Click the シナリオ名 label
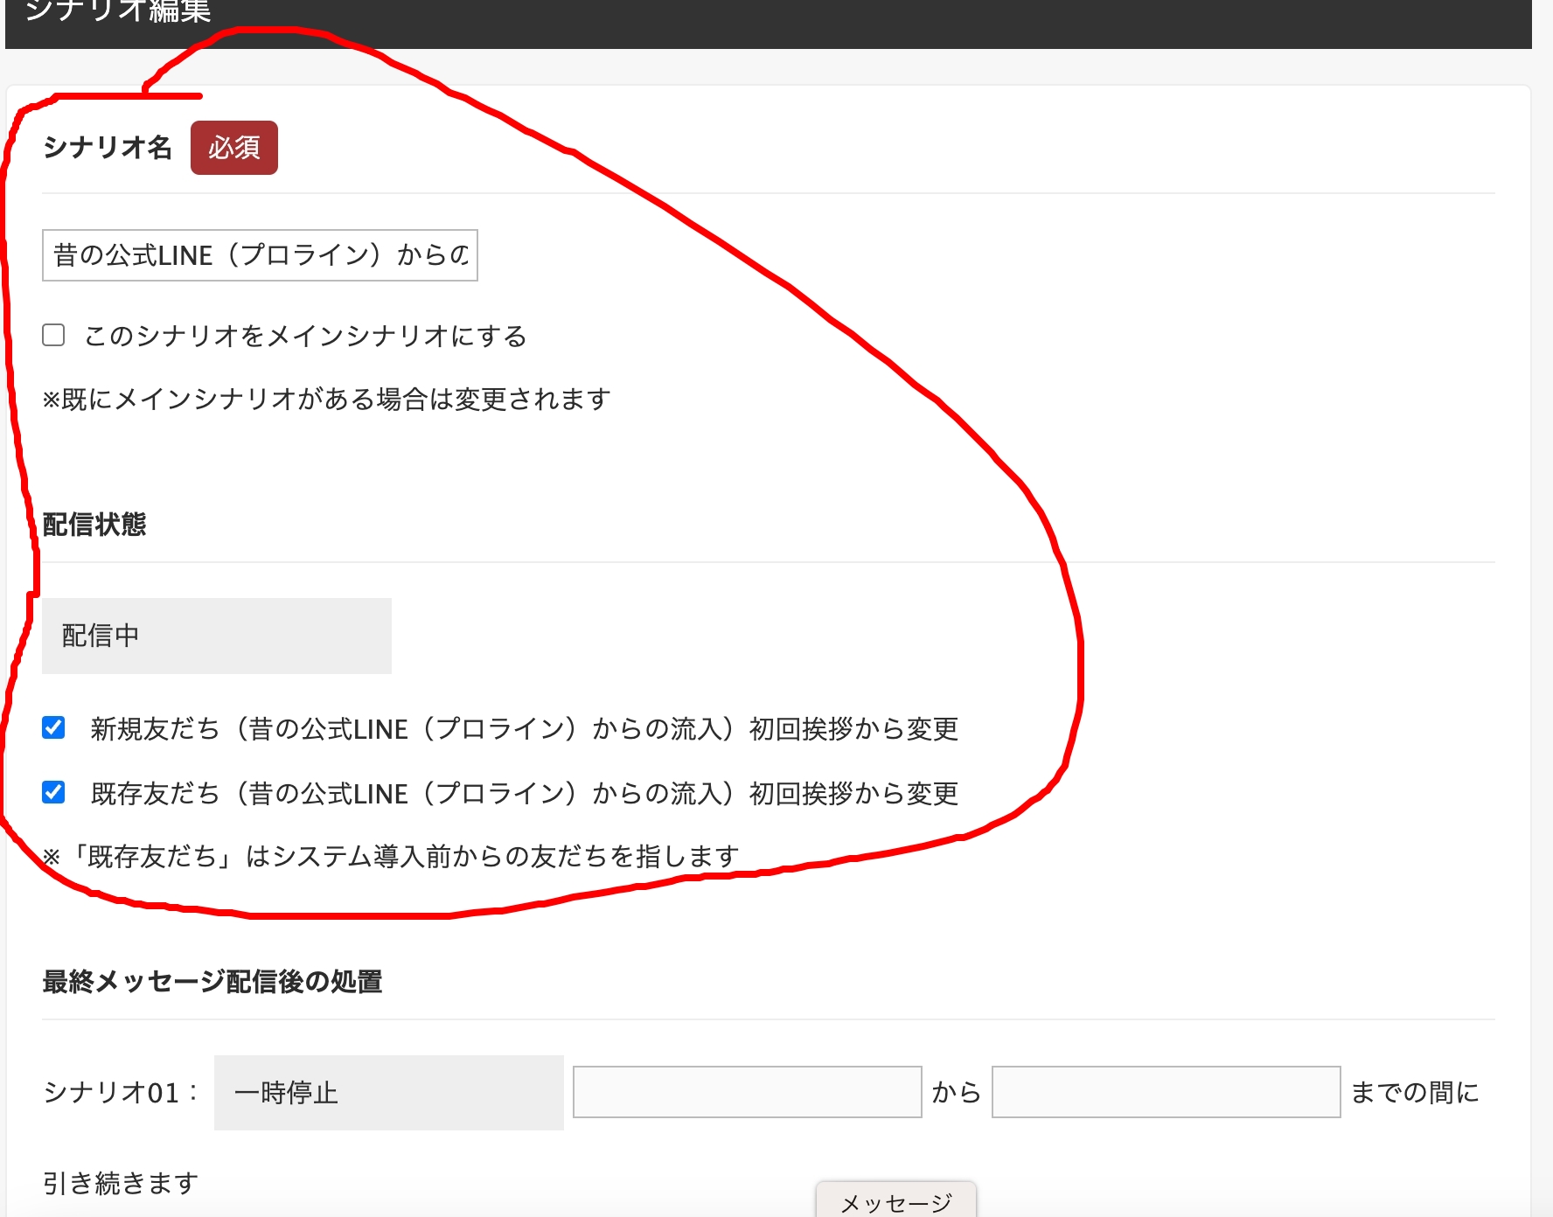The image size is (1553, 1217). click(108, 148)
